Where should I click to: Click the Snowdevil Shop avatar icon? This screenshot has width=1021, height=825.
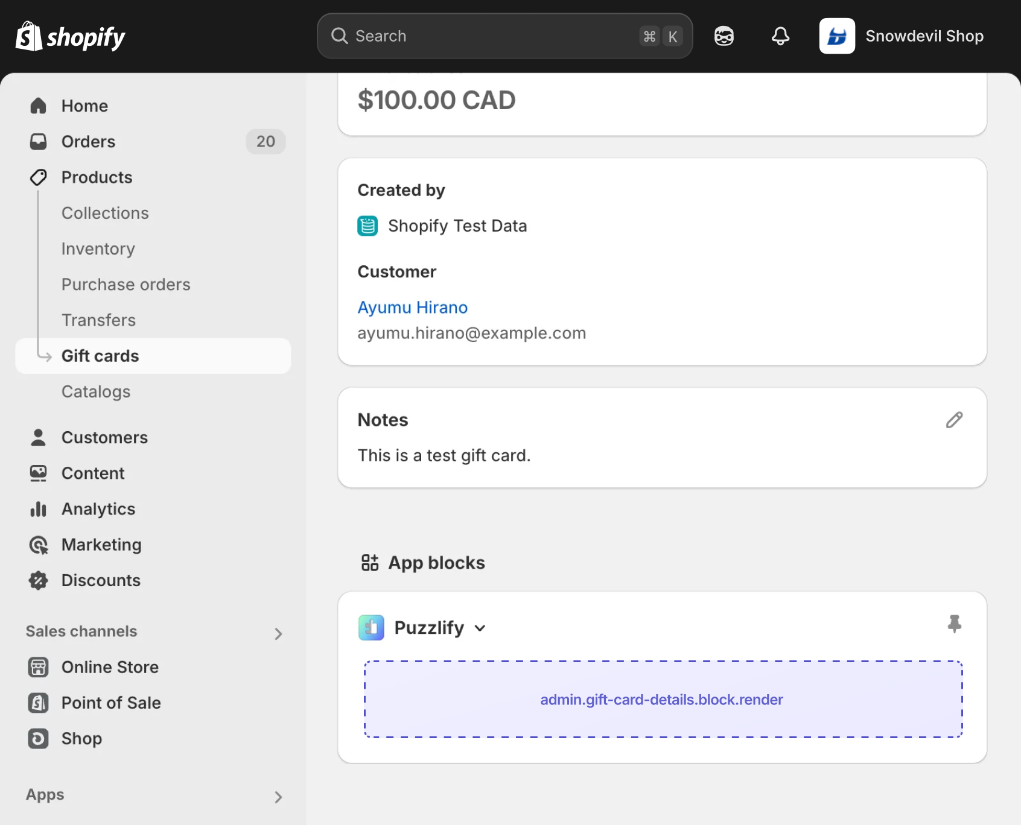point(837,36)
